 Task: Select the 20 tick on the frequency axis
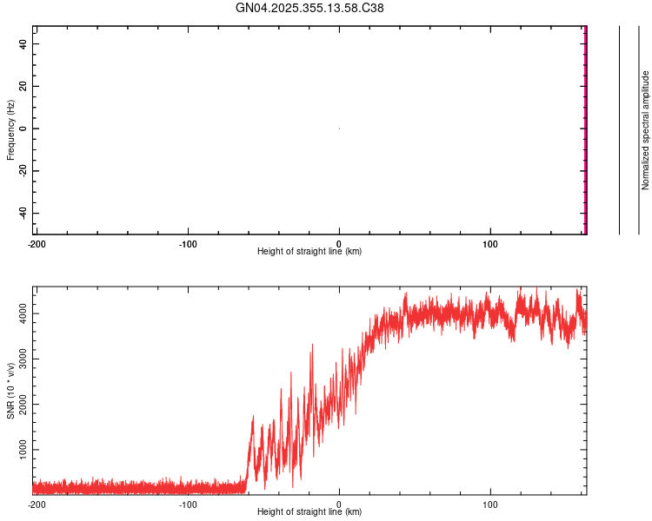24,87
